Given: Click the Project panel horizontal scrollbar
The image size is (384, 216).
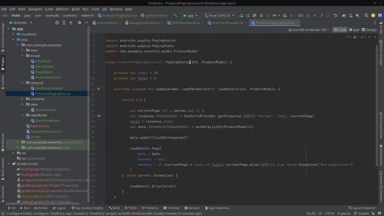Looking at the screenshot, I should pyautogui.click(x=43, y=203).
